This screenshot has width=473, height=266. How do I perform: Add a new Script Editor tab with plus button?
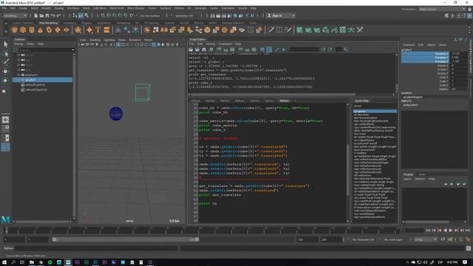tap(295, 100)
